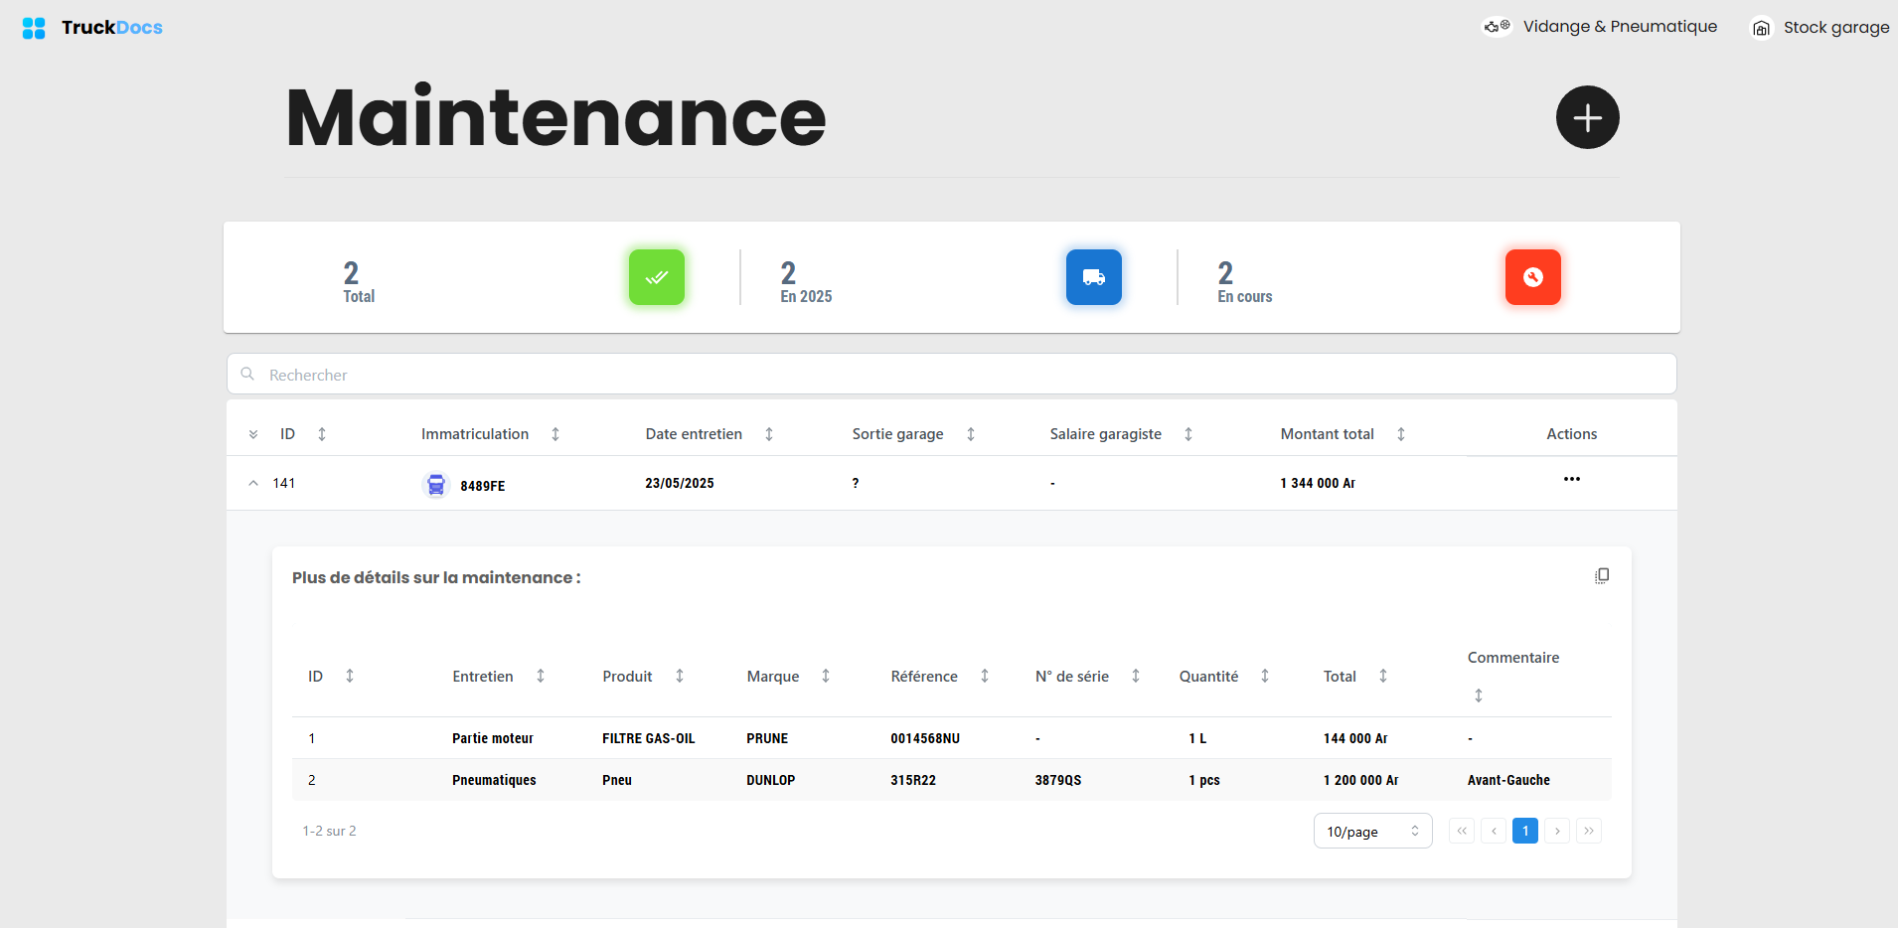Open Stock garage page

[x=1820, y=28]
